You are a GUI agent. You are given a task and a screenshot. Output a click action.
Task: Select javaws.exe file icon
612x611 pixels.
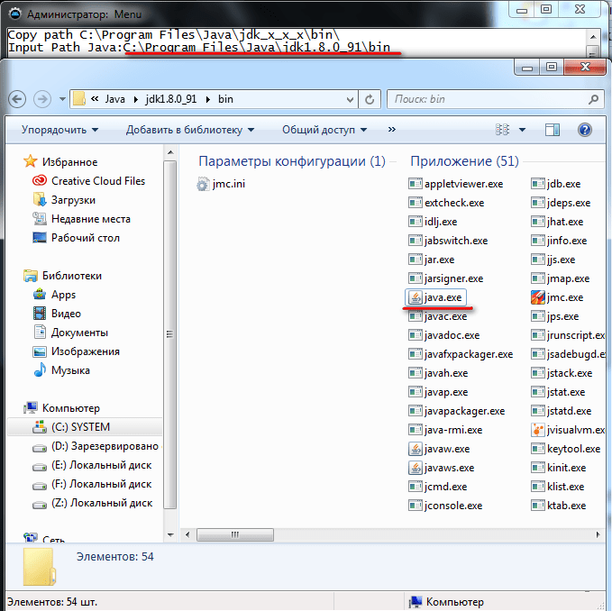(x=416, y=468)
